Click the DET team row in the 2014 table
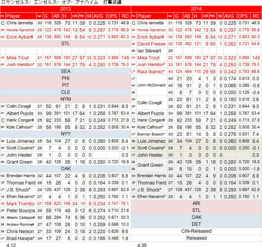 196,224
